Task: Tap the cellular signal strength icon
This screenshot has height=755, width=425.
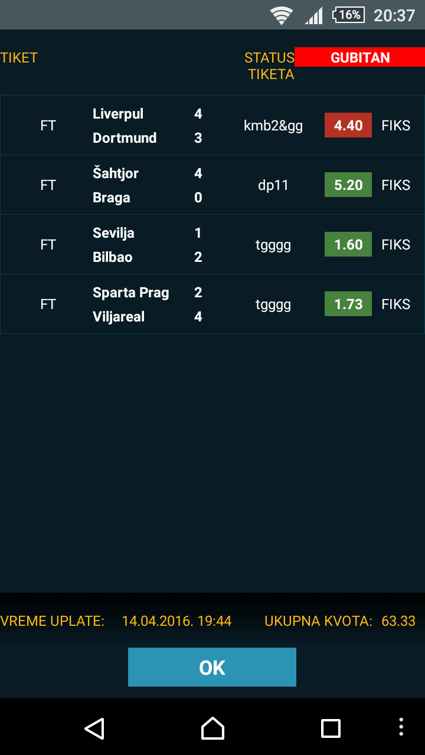Action: (x=314, y=15)
